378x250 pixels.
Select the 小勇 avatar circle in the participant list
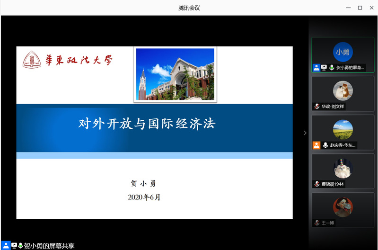click(x=343, y=52)
